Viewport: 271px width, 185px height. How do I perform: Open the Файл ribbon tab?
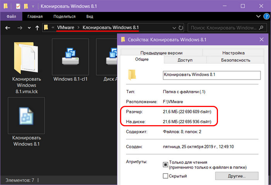pyautogui.click(x=11, y=17)
